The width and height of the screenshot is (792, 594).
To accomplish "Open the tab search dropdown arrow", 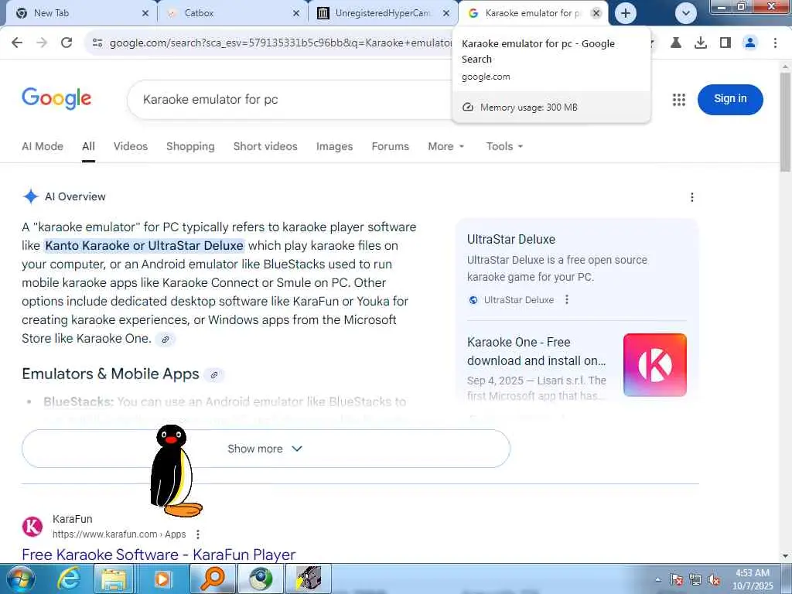I will coord(686,13).
